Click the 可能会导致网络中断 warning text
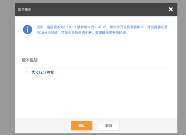 tap(77, 33)
